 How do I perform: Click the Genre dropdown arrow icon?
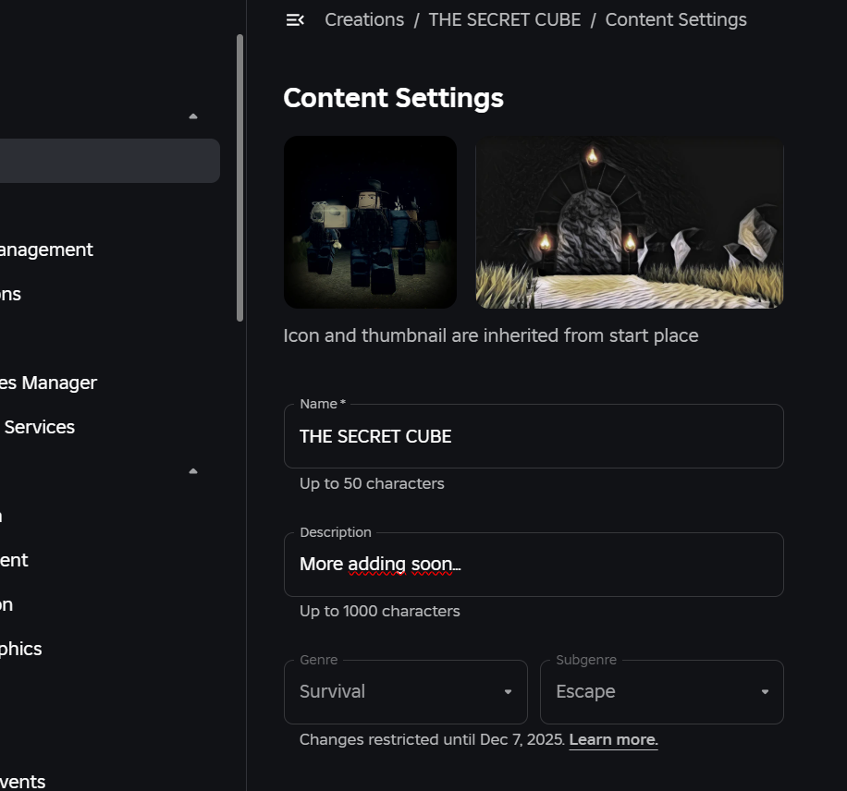[508, 691]
